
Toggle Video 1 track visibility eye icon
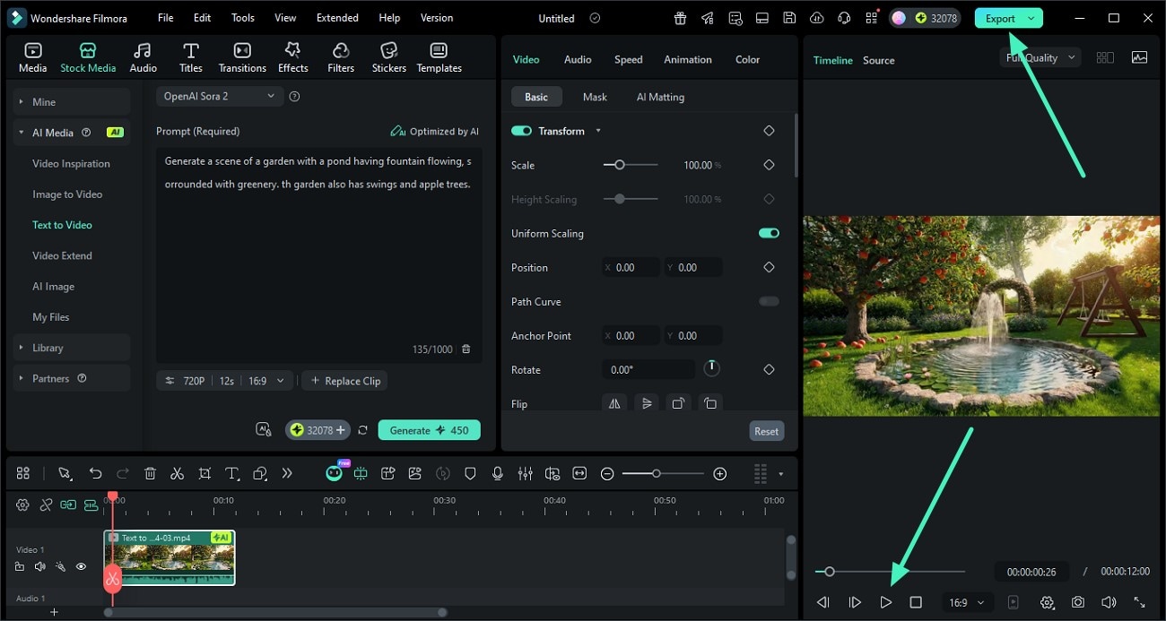(x=81, y=566)
